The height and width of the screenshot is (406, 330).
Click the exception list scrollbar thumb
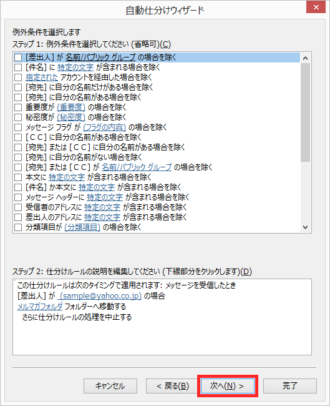coord(305,112)
